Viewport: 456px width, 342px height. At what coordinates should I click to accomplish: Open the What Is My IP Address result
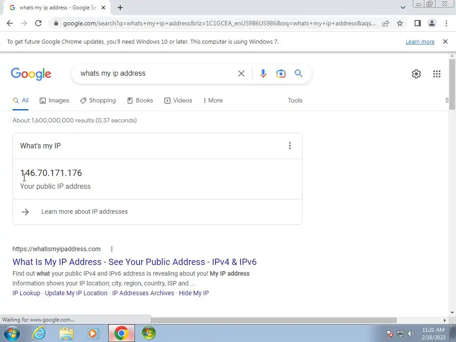(134, 262)
